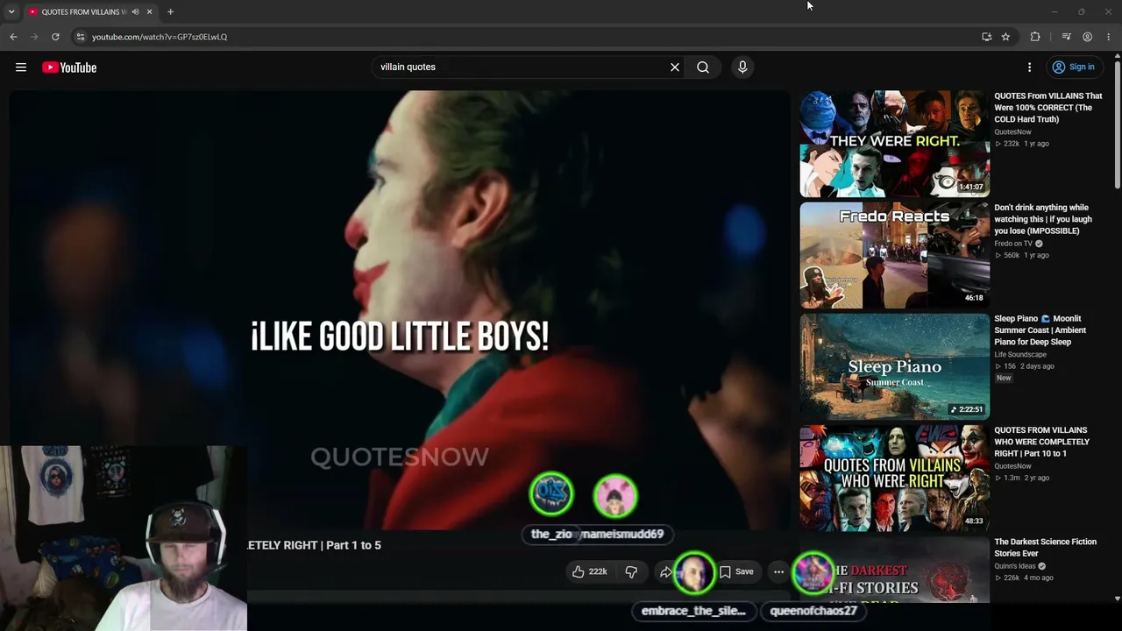Visit the Quinn's Ideas channel name

[1015, 566]
